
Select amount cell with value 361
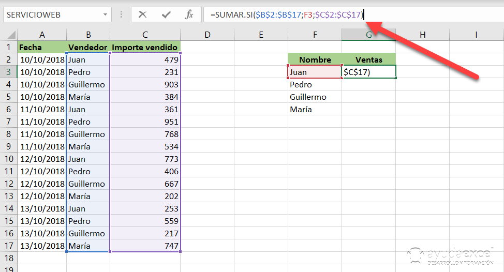pos(145,109)
